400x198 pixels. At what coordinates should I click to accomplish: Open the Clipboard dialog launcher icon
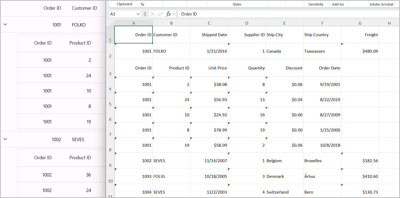coord(142,4)
